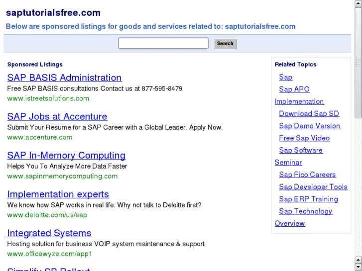Visit www.deloitte.com/us/sap green URL

click(x=47, y=215)
